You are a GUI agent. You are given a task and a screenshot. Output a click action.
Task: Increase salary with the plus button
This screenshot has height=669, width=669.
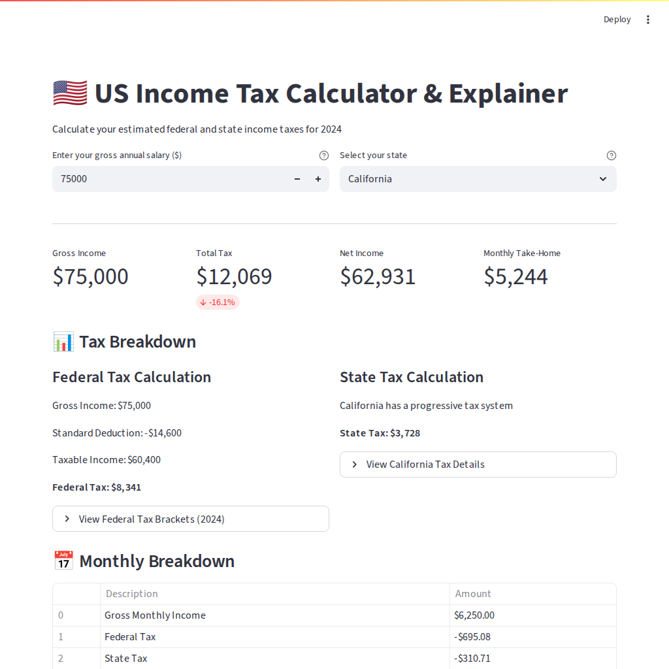tap(318, 179)
